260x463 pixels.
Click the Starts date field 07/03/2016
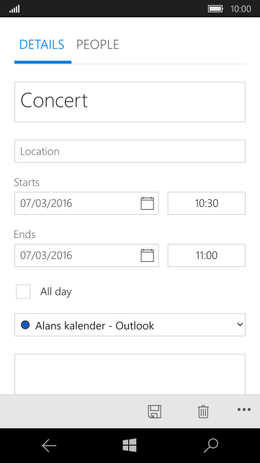[x=86, y=203]
